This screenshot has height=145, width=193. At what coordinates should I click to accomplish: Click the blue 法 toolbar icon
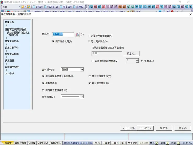click(178, 7)
